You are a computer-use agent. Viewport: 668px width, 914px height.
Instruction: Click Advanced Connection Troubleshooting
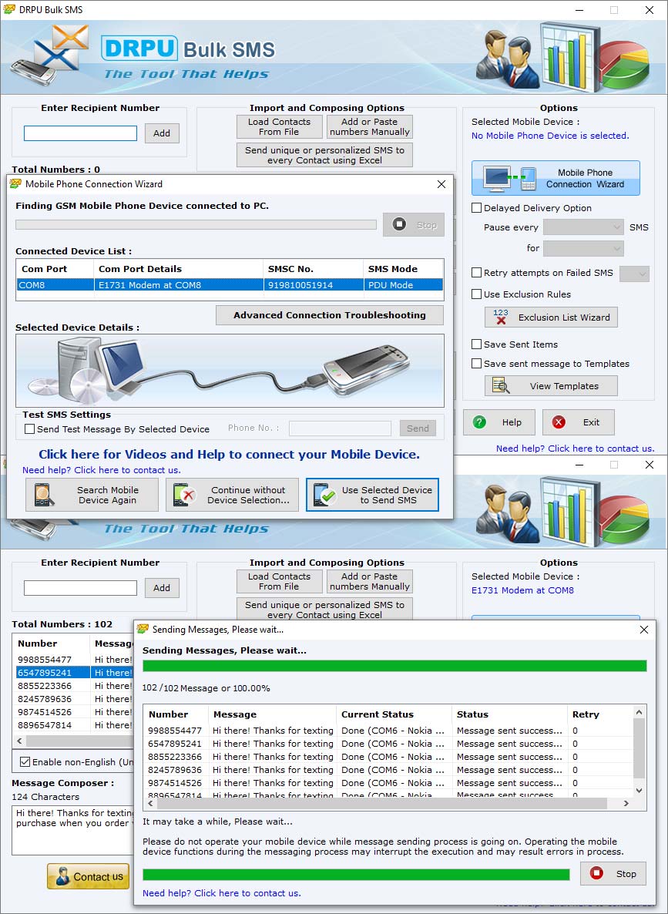point(329,315)
